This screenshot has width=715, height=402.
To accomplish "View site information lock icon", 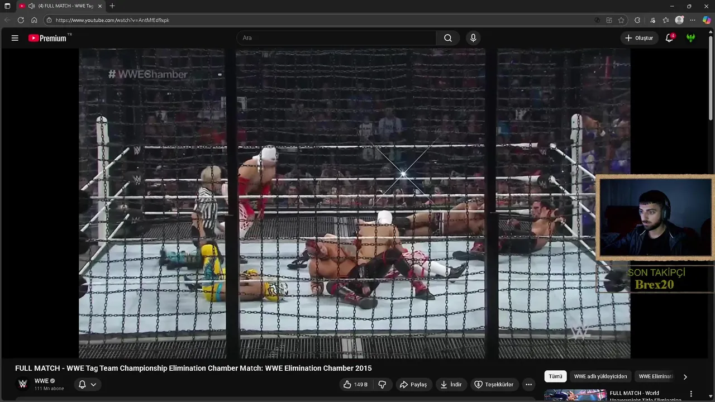I will (49, 20).
